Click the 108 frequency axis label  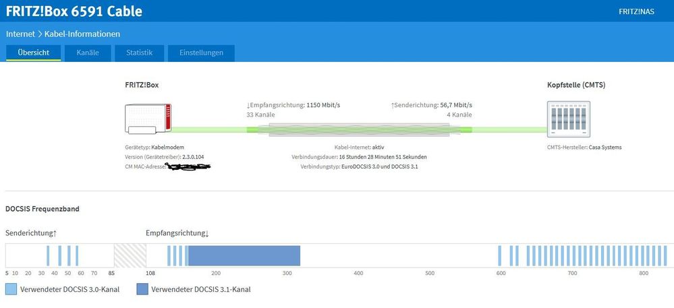(150, 273)
